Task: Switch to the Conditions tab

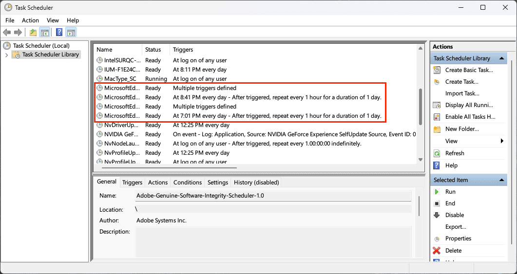Action: tap(188, 183)
